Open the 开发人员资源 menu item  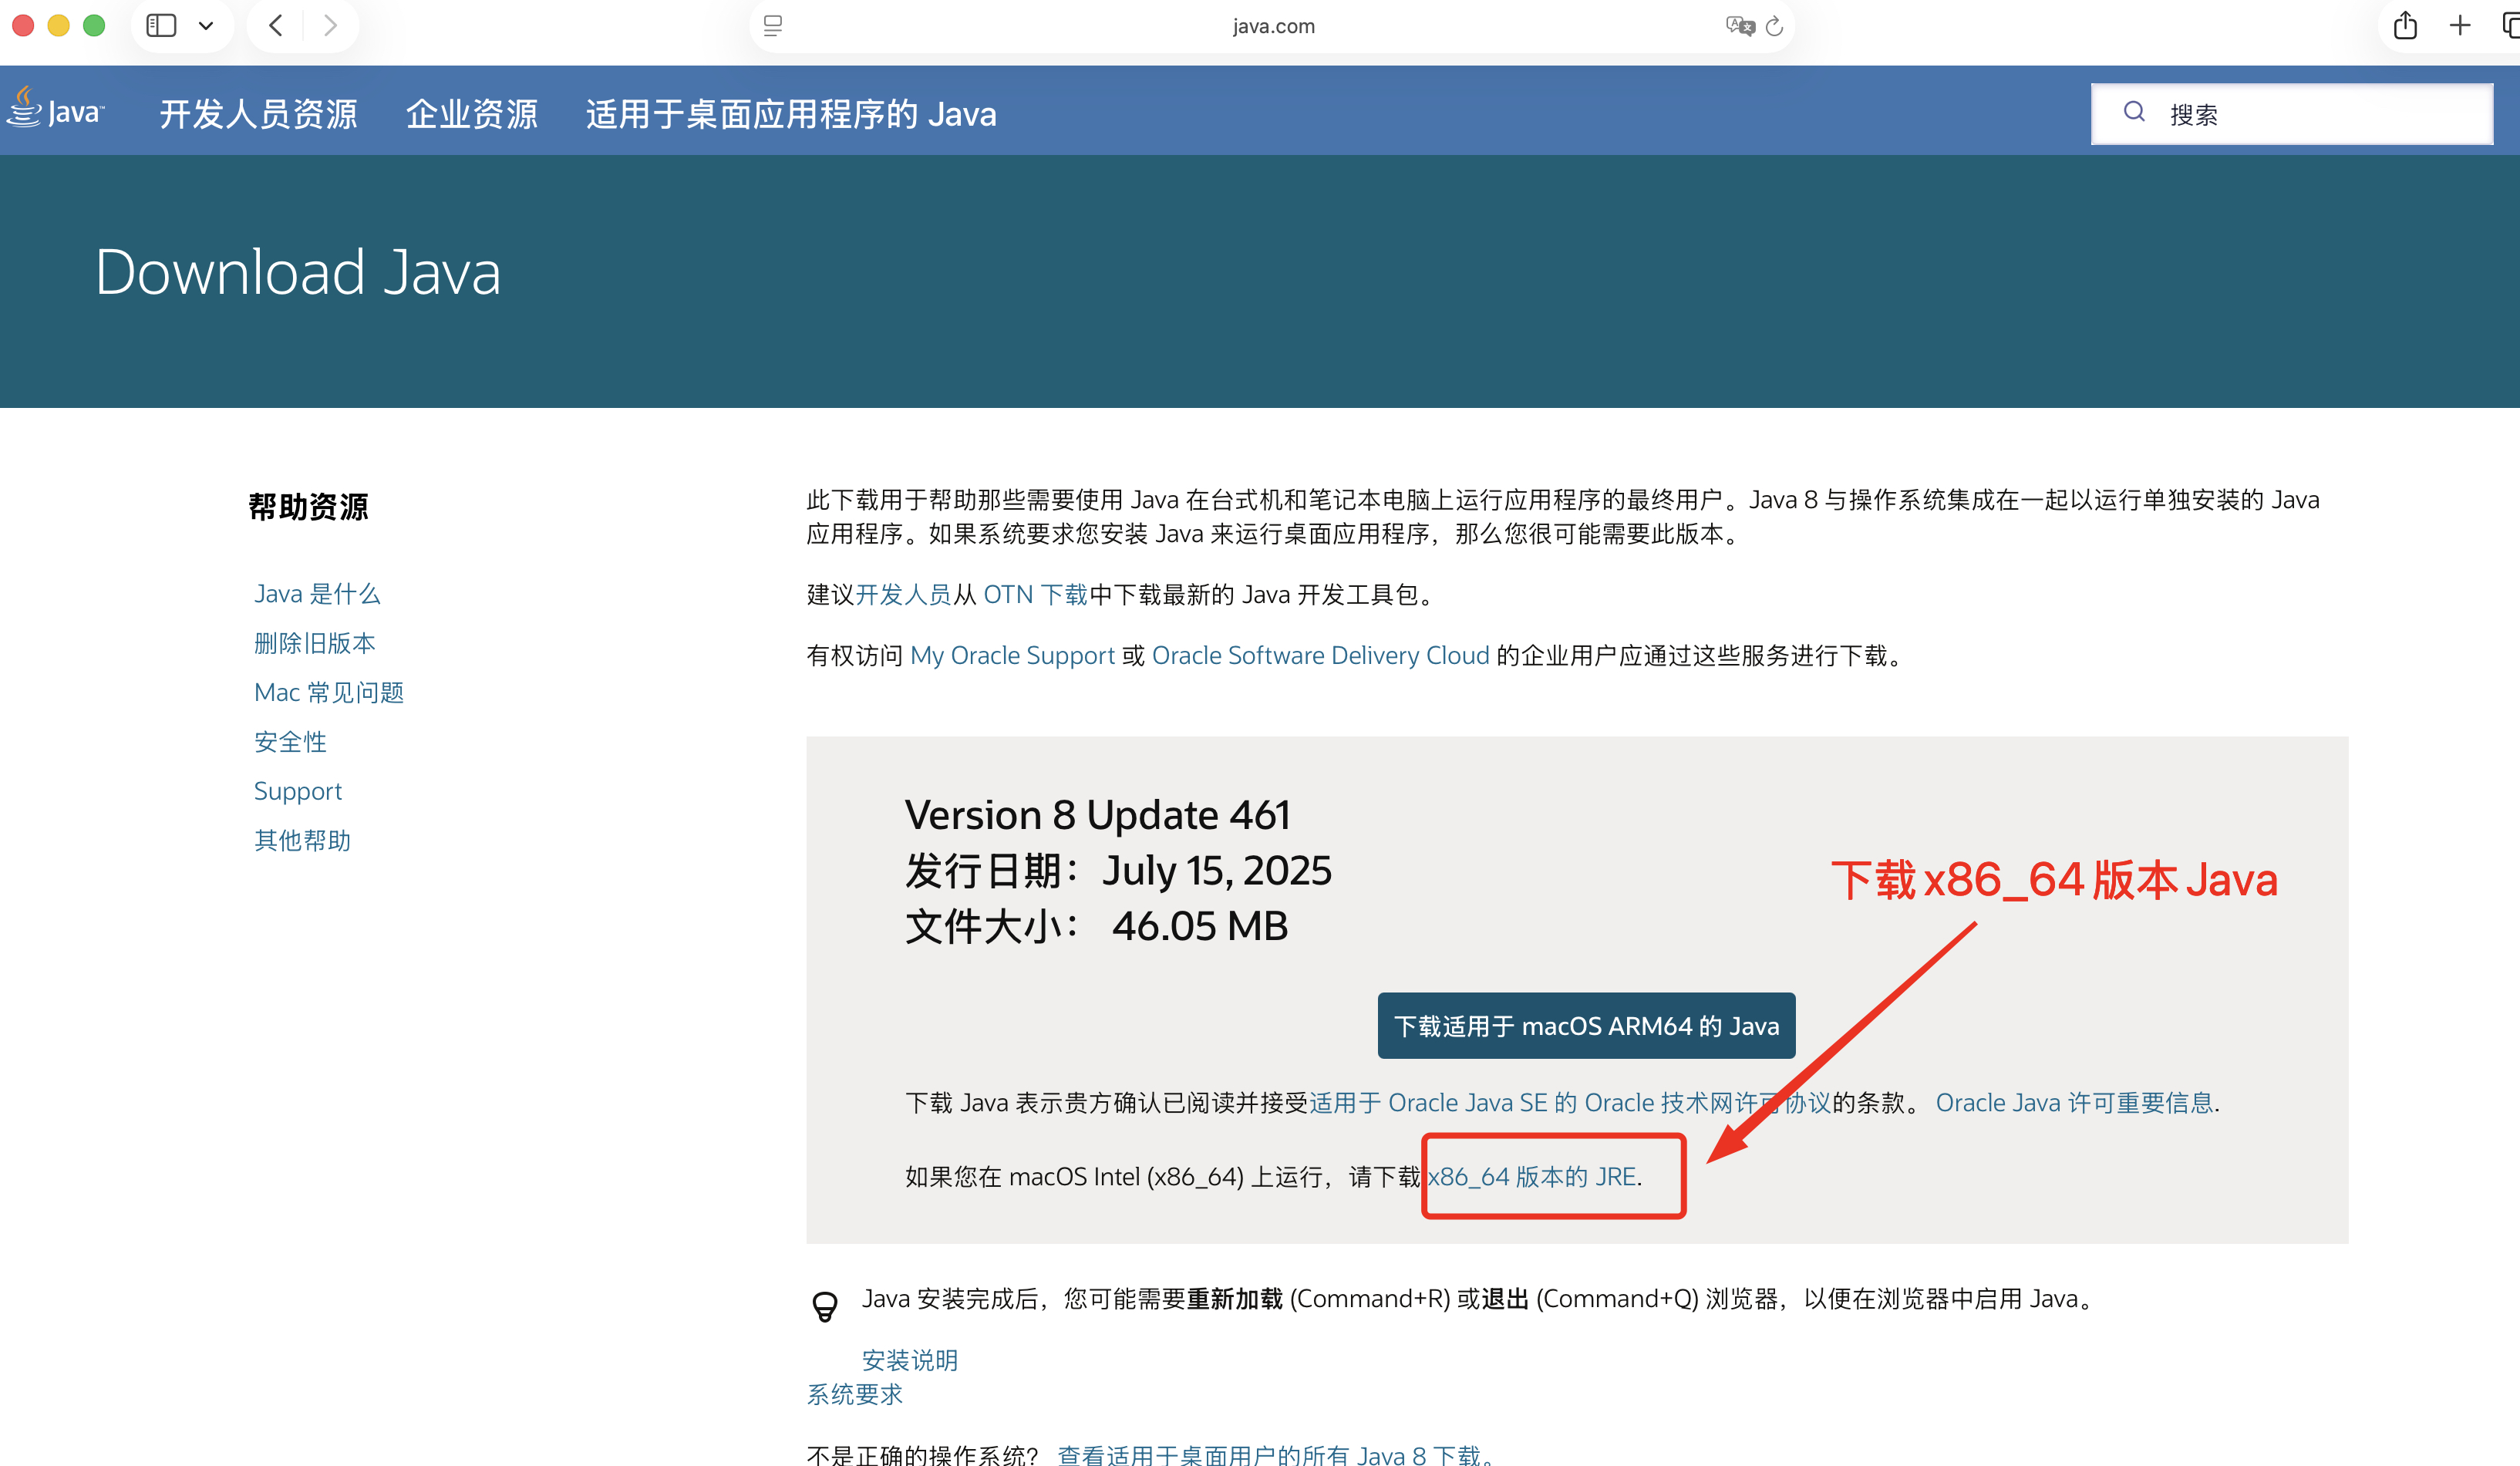coord(258,114)
